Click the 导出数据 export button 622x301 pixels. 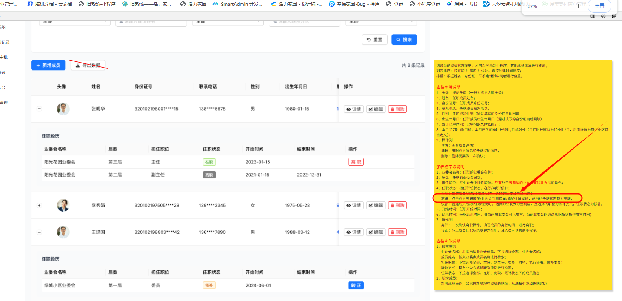point(88,65)
